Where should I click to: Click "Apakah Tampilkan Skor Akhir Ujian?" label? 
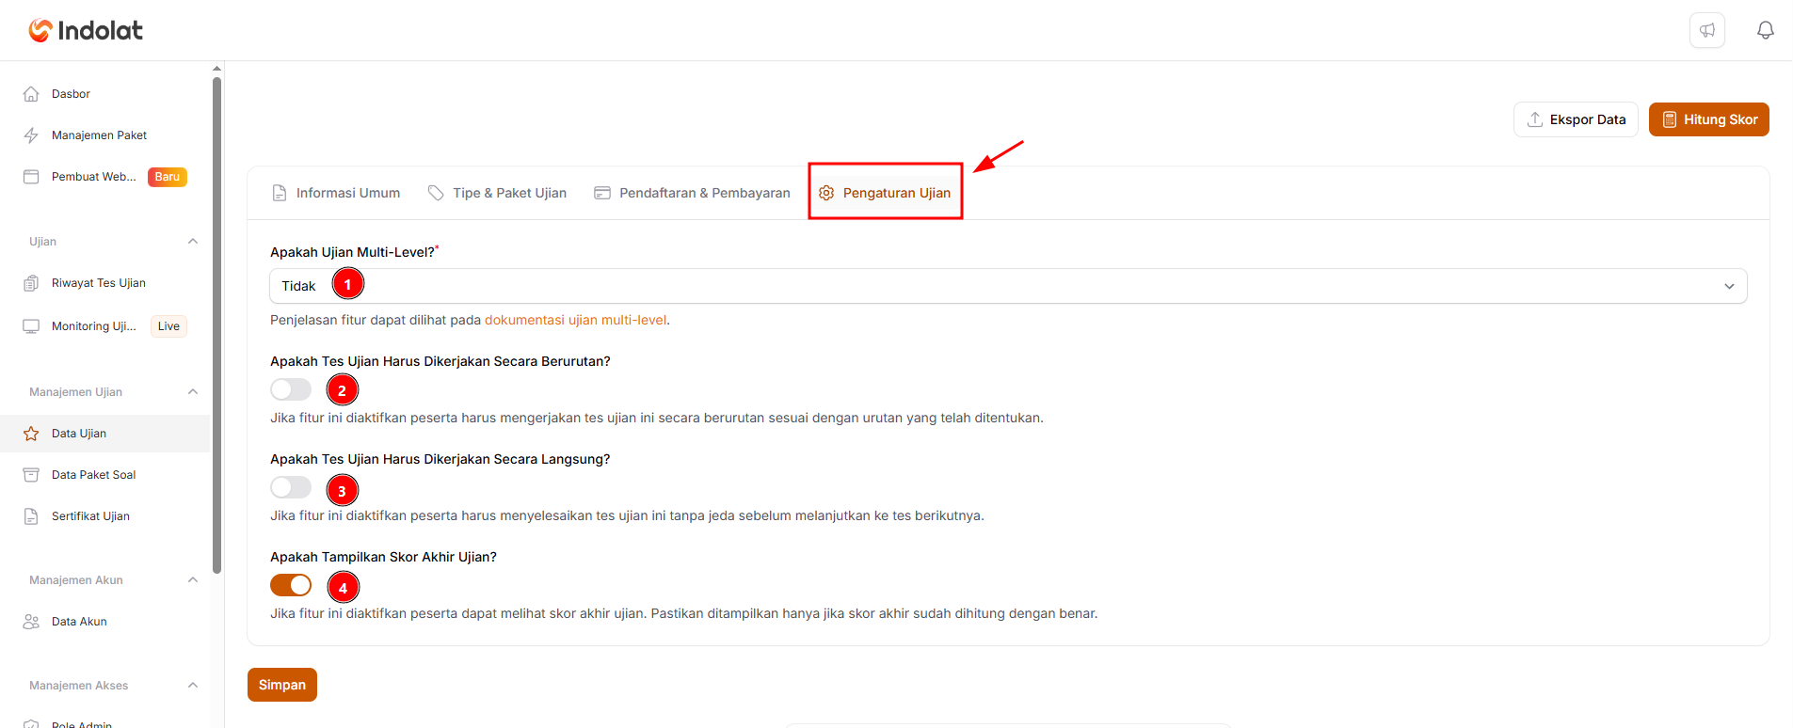pos(383,557)
